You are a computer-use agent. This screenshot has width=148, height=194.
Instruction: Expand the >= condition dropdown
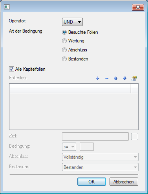69,147
